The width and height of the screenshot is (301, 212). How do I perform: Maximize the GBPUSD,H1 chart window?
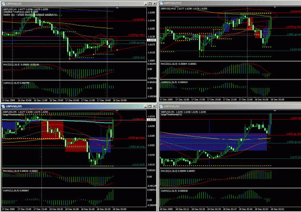tap(150, 4)
